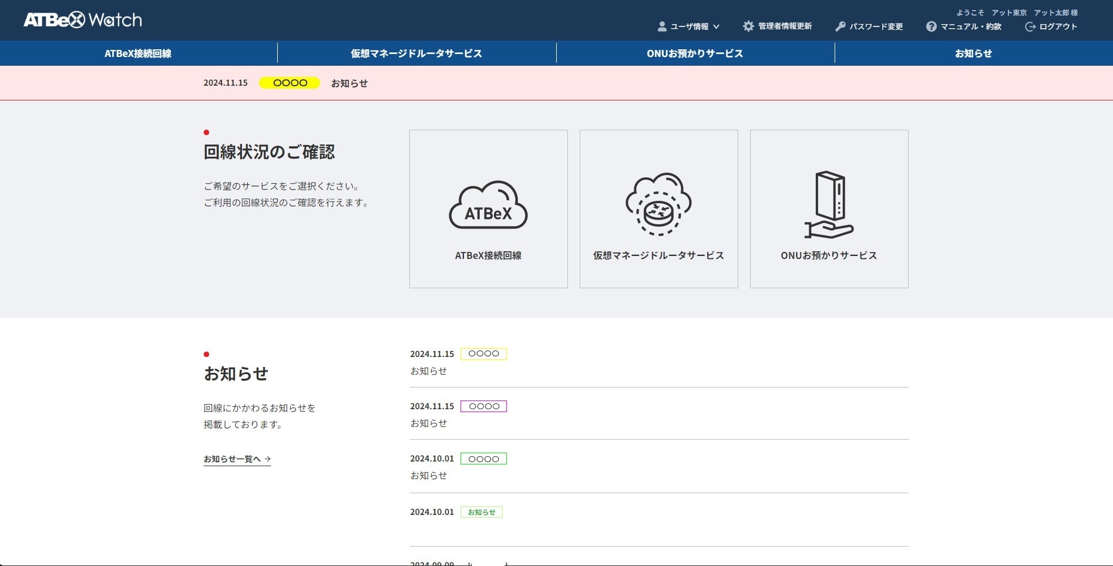Click the key icon for パスワード変更
This screenshot has height=566, width=1113.
tap(840, 26)
